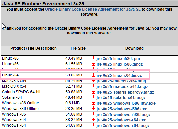Screen dimensions: 178x129
Task: Select the Solaris SPARC 64-bit row label
Action: point(21,92)
